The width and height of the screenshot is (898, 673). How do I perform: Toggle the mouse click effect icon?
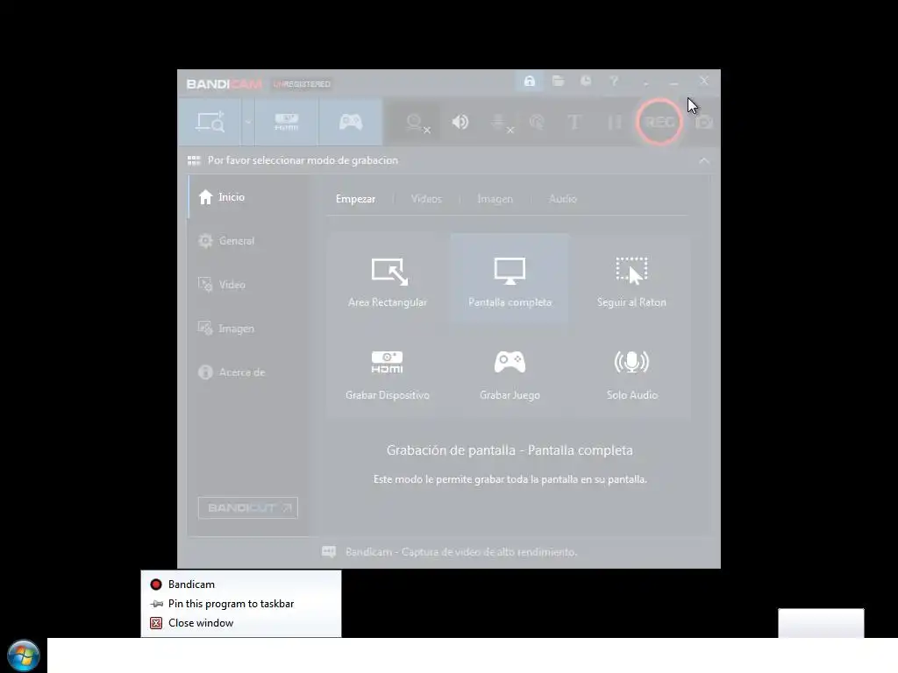point(537,122)
